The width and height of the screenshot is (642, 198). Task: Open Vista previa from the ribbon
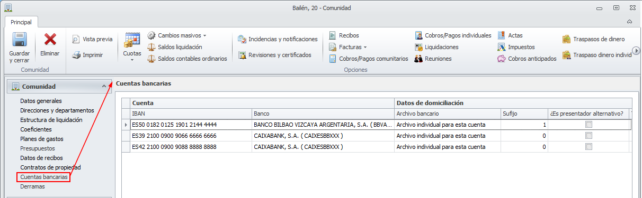click(x=92, y=39)
